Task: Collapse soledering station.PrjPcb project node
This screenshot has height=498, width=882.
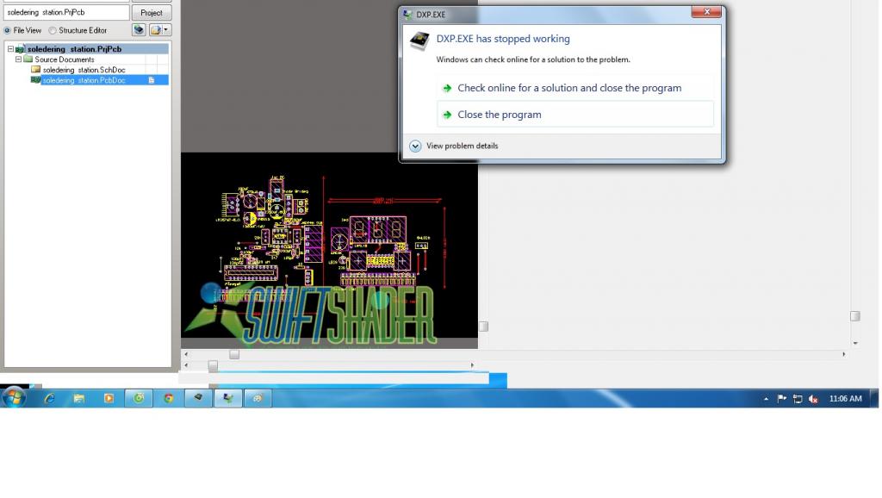Action: [10, 49]
